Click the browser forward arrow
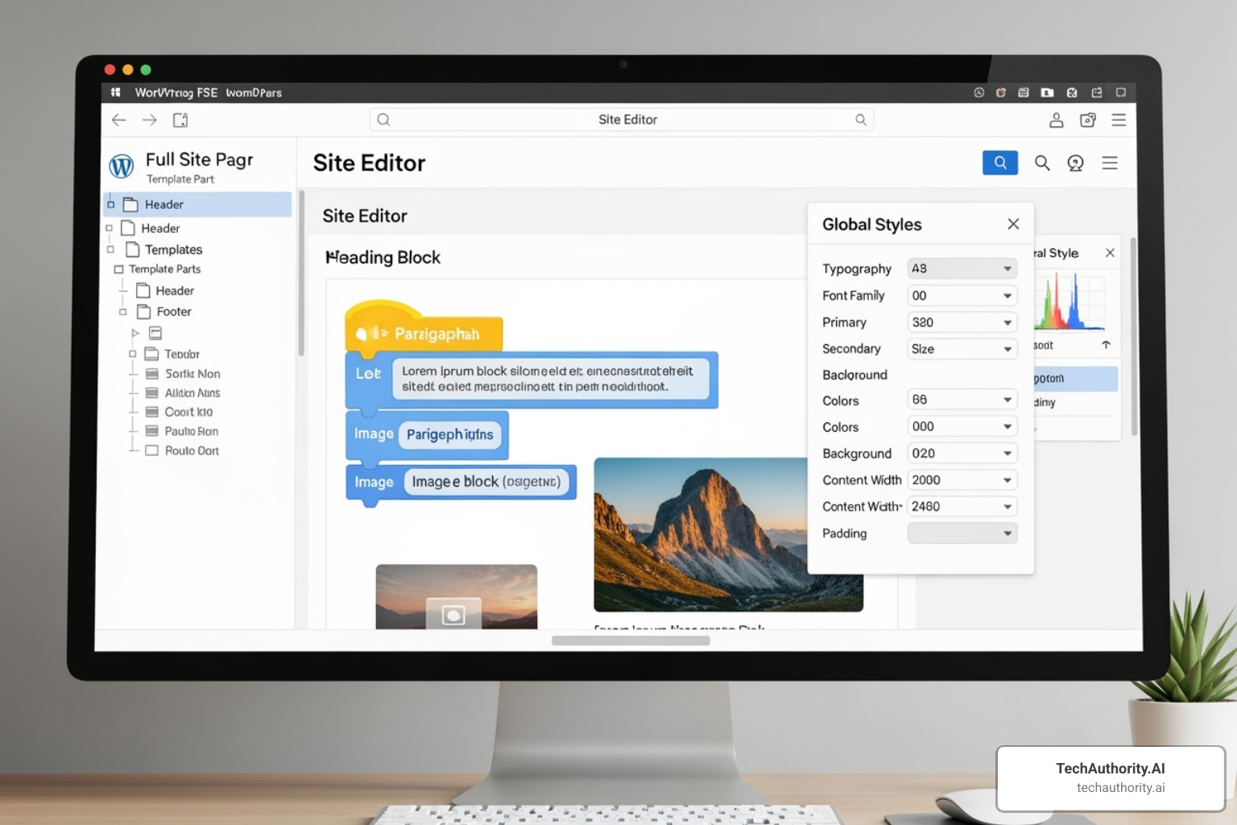This screenshot has height=825, width=1237. tap(150, 120)
